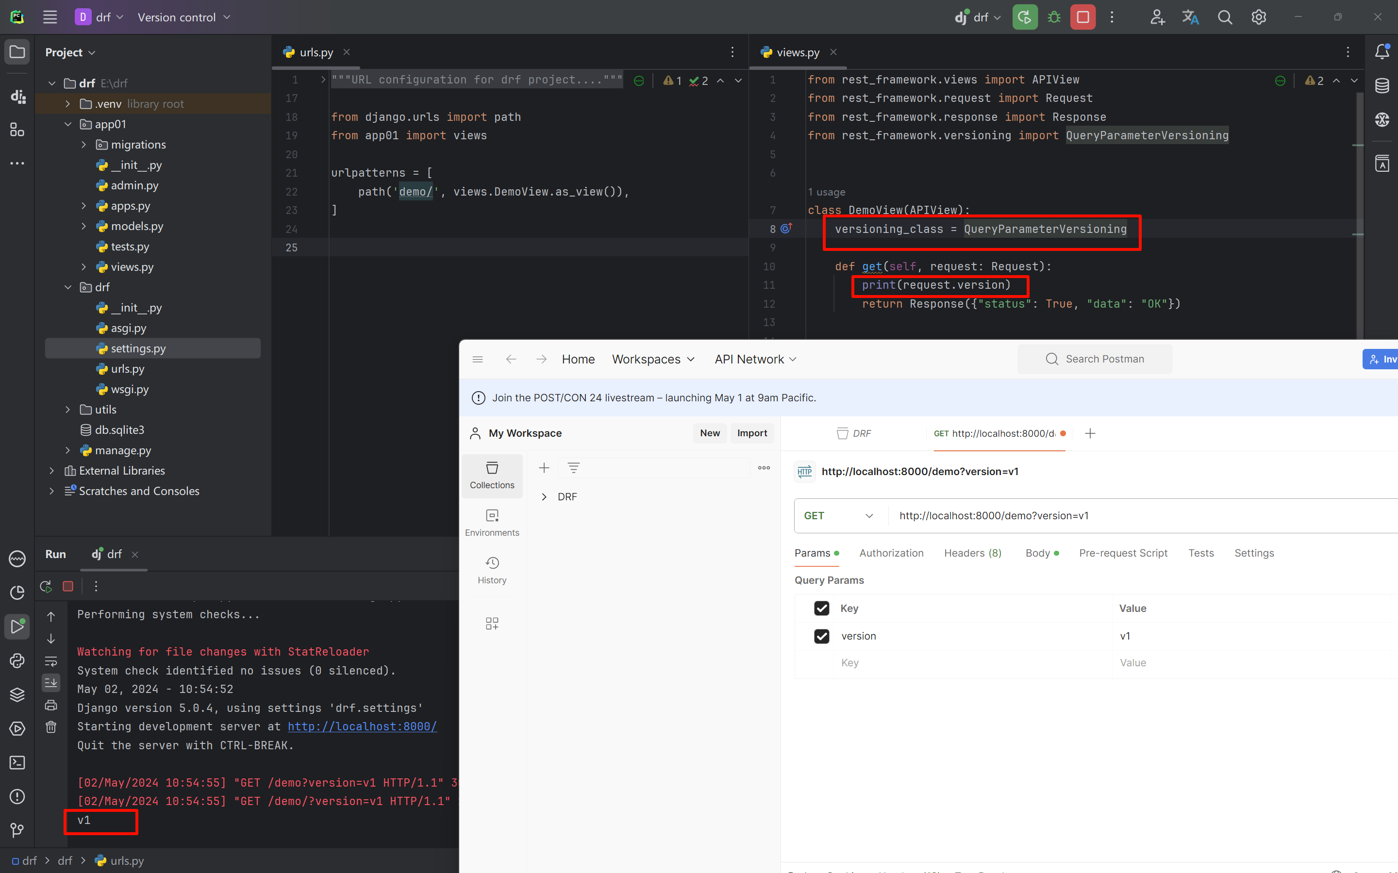Viewport: 1398px width, 873px height.
Task: Toggle soft-wrap in Run console
Action: [x=51, y=661]
